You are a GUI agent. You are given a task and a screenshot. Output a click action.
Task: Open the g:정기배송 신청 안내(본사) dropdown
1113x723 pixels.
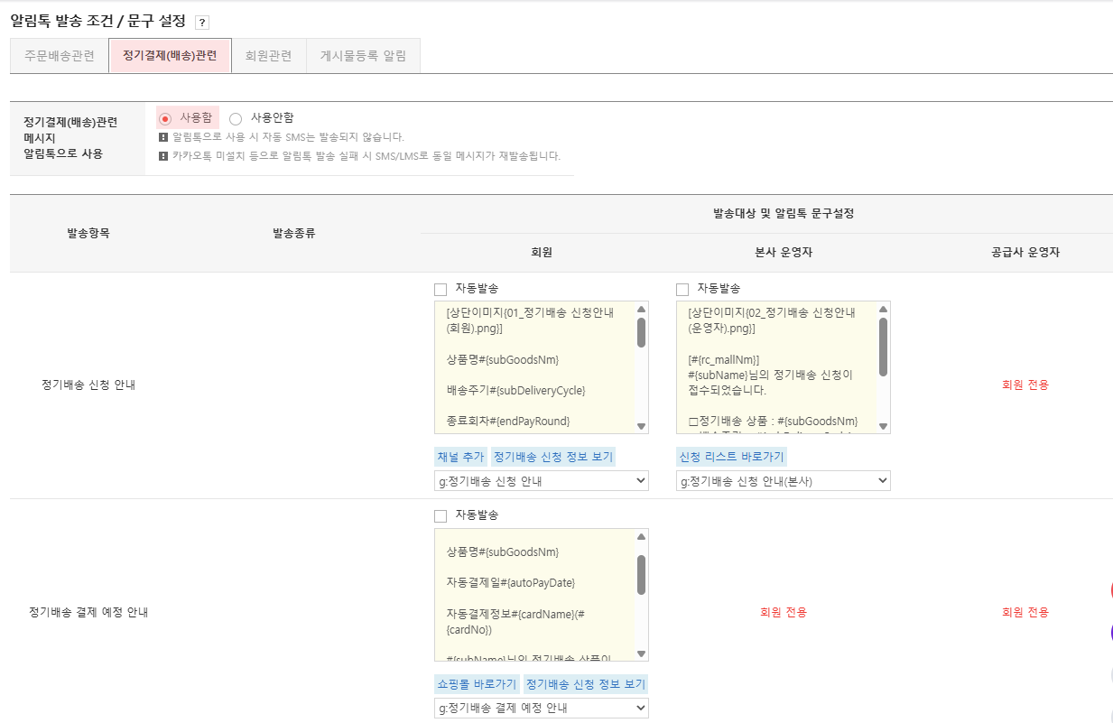[782, 480]
